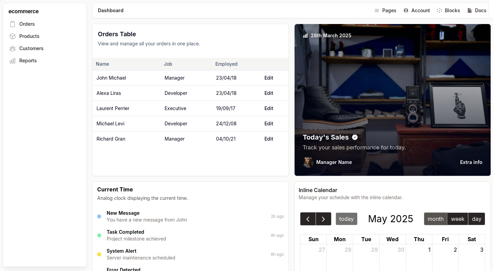This screenshot has width=493, height=271.
Task: Click the manager avatar photo
Action: point(308,162)
